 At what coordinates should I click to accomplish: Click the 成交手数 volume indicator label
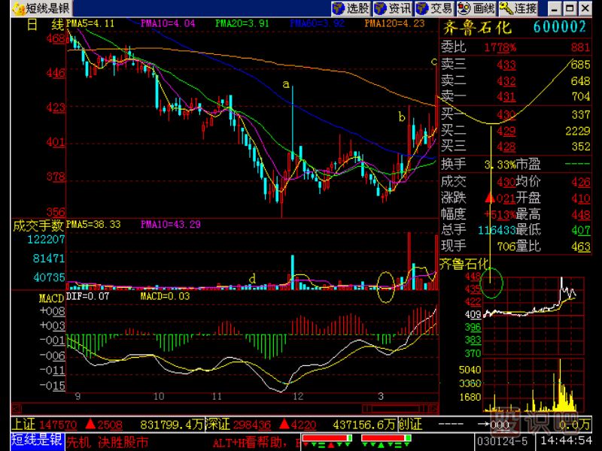pos(38,224)
